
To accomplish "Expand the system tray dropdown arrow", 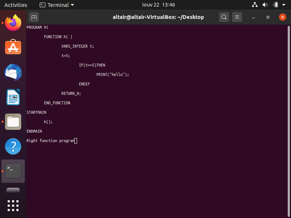I will (x=284, y=5).
